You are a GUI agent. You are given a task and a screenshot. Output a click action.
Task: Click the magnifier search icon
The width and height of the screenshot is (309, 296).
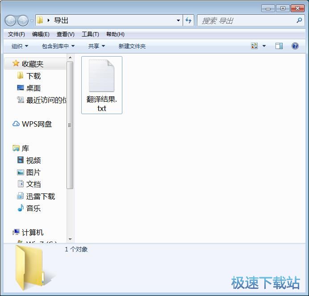pos(299,20)
